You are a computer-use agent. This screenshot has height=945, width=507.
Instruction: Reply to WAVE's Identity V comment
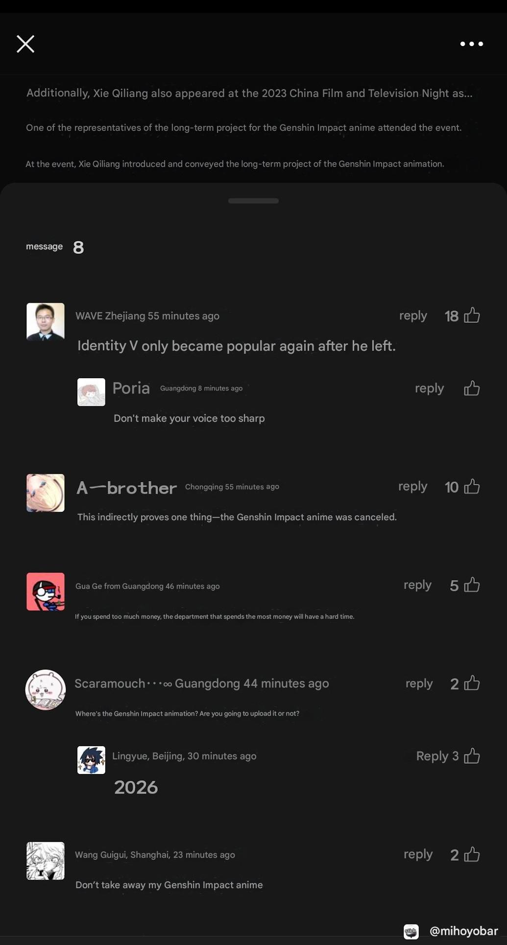[413, 315]
